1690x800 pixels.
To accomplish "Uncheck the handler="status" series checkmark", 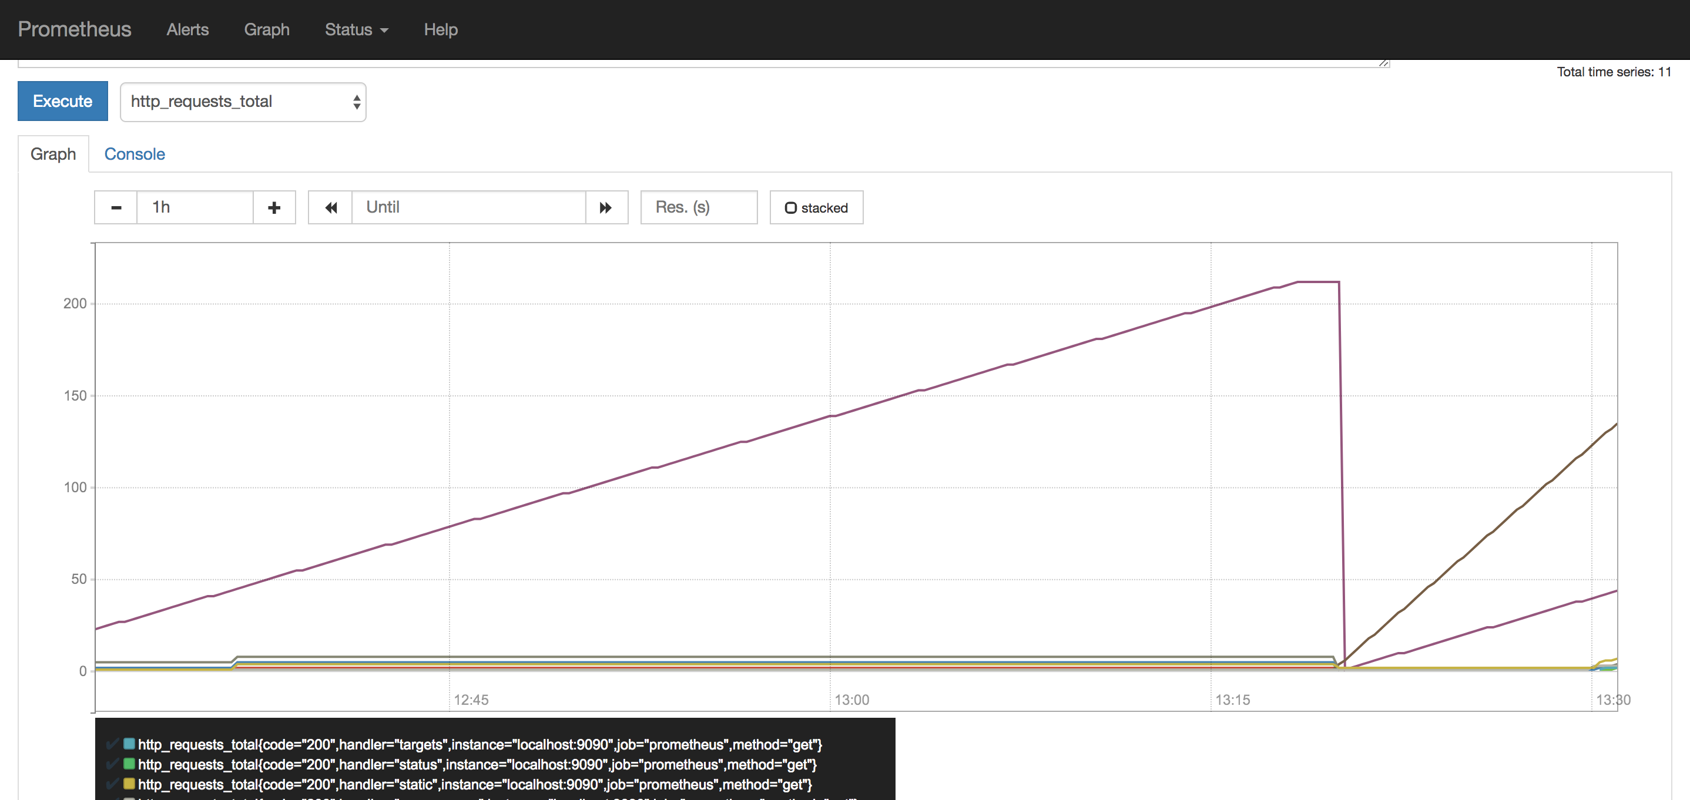I will click(x=112, y=764).
